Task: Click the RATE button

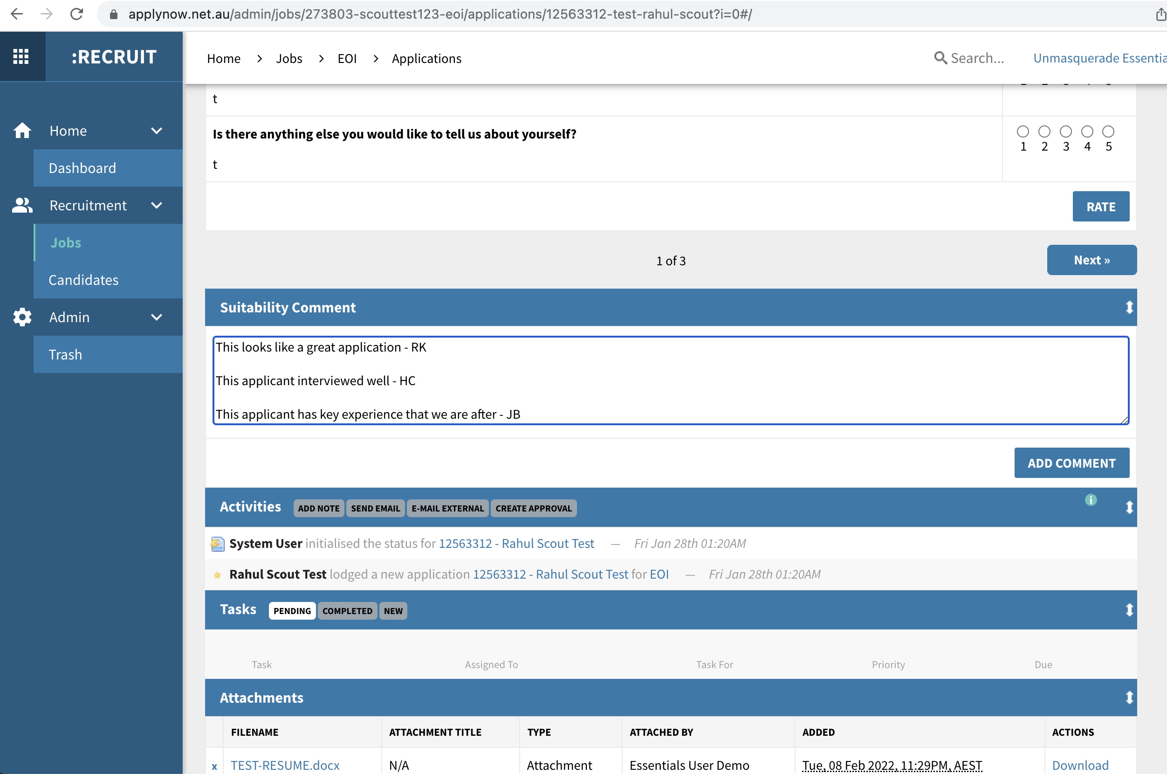Action: 1101,207
